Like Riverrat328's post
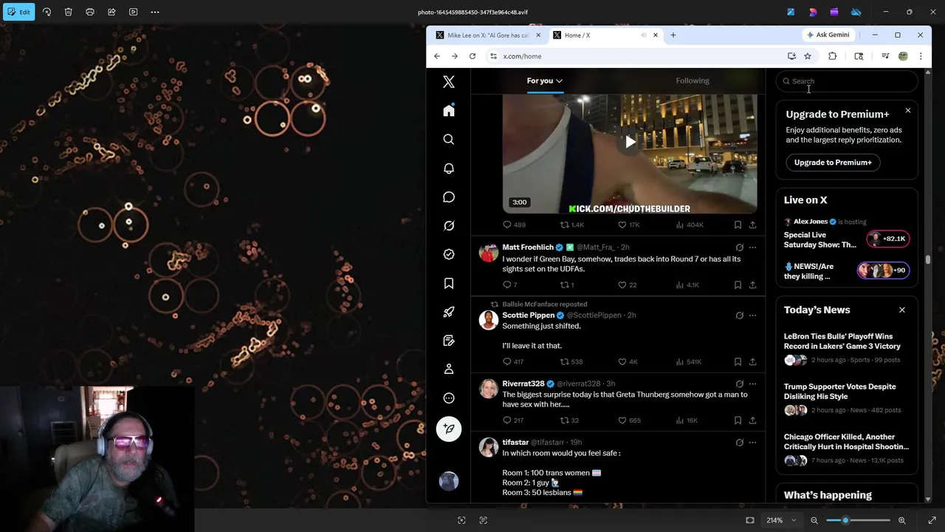This screenshot has height=532, width=945. 622,420
